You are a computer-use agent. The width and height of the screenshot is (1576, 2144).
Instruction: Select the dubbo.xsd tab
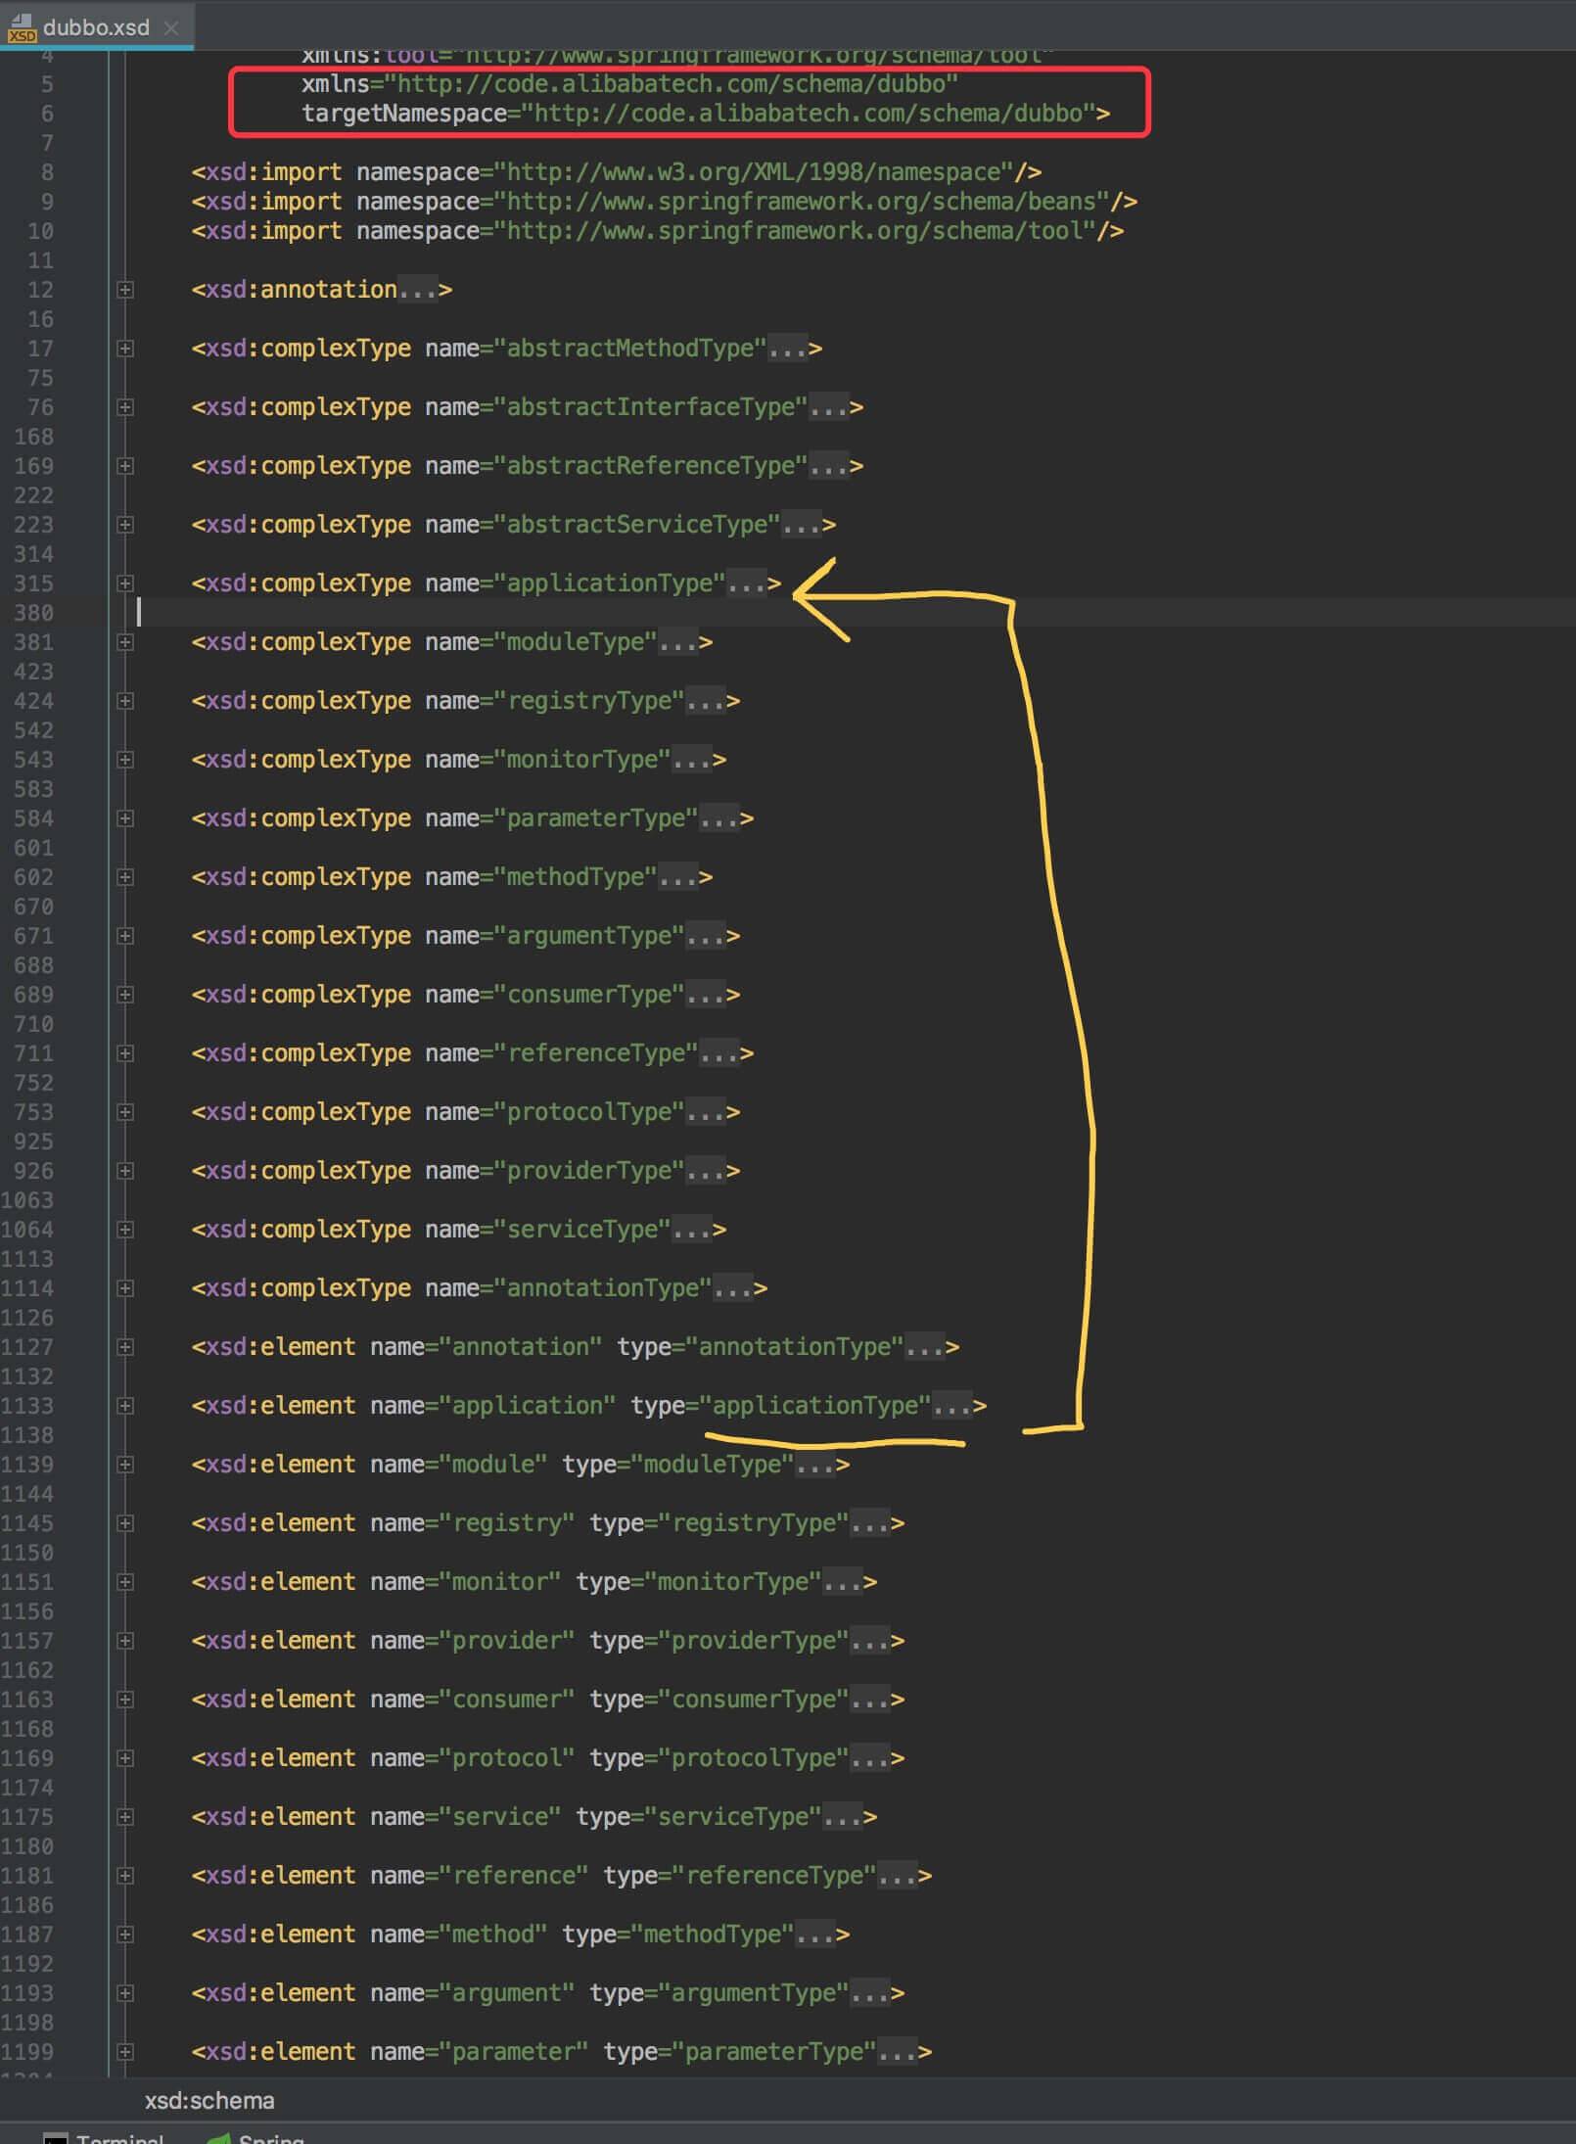[x=96, y=27]
